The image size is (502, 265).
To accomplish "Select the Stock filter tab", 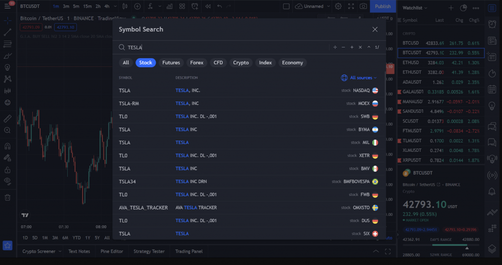I will 146,63.
